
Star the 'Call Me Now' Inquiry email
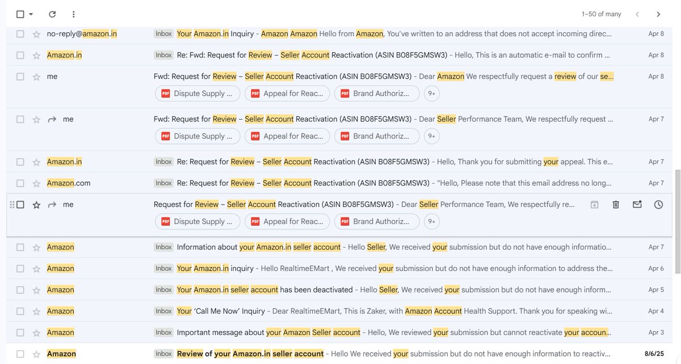[36, 311]
